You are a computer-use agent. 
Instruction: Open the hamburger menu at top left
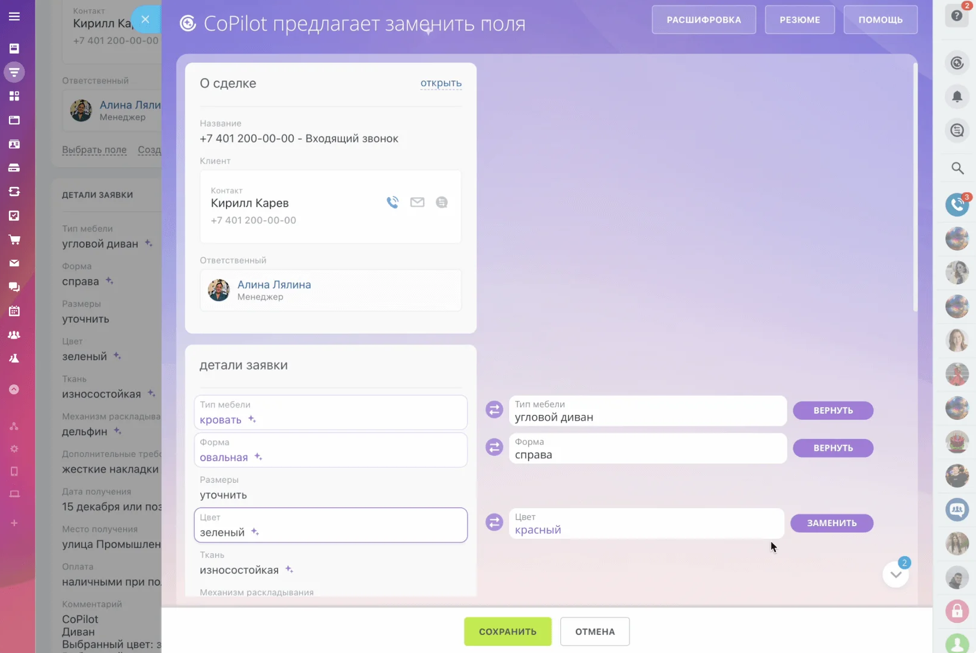[x=14, y=17]
